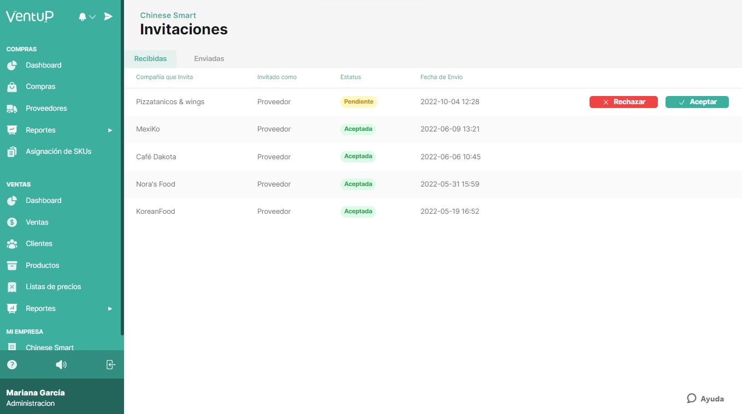This screenshot has width=742, height=414.
Task: Click the Asignación de SKUs icon
Action: pos(12,152)
